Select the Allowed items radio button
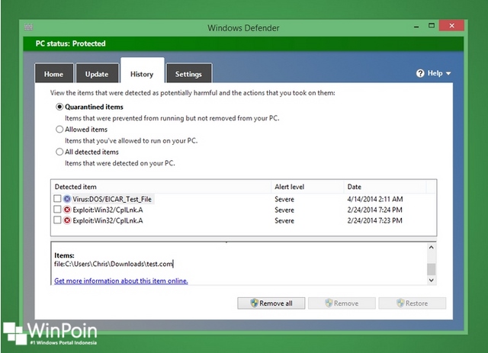The image size is (488, 353). [59, 129]
